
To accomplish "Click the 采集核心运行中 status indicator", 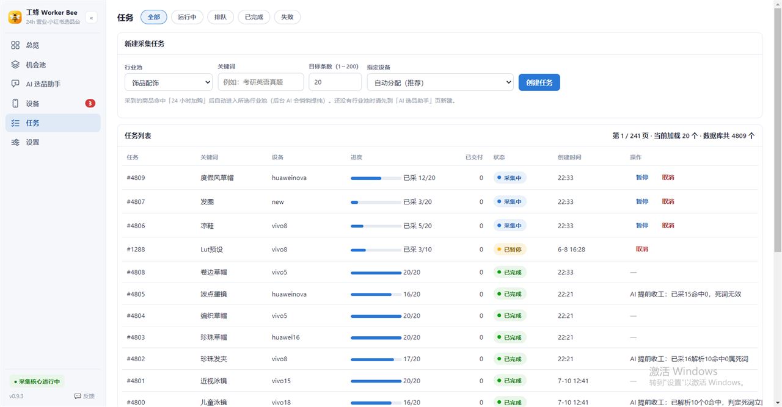I will click(x=37, y=381).
